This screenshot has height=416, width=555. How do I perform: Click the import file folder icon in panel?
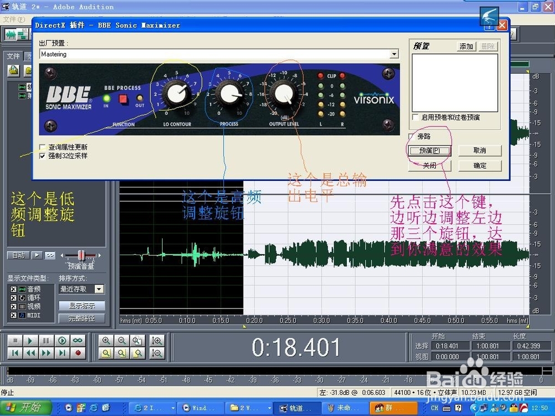coord(13,70)
